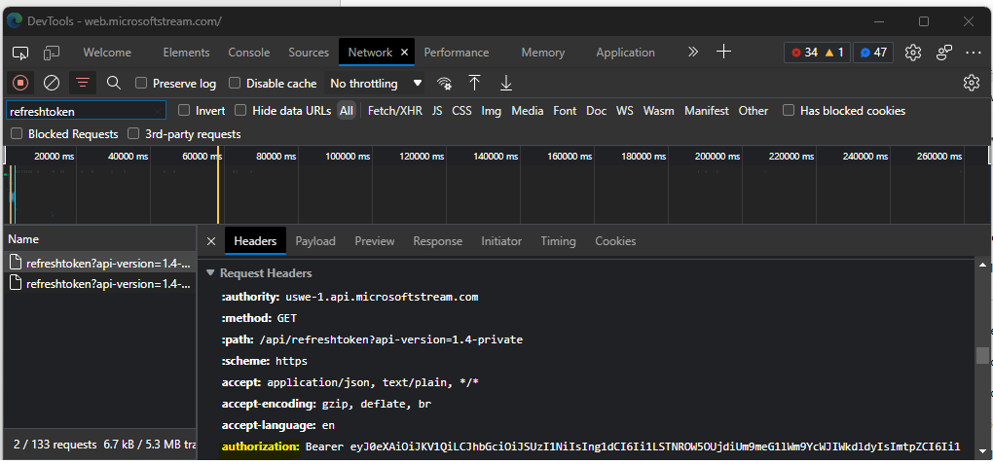993x464 pixels.
Task: Open the Cookies details tab
Action: [615, 241]
